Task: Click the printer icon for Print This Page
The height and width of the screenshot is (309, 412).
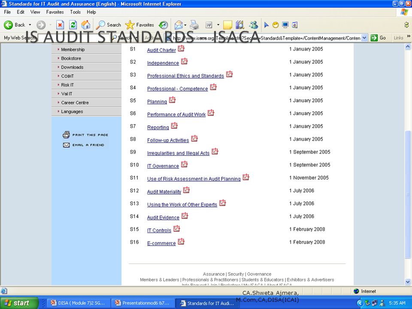Action: click(x=66, y=134)
